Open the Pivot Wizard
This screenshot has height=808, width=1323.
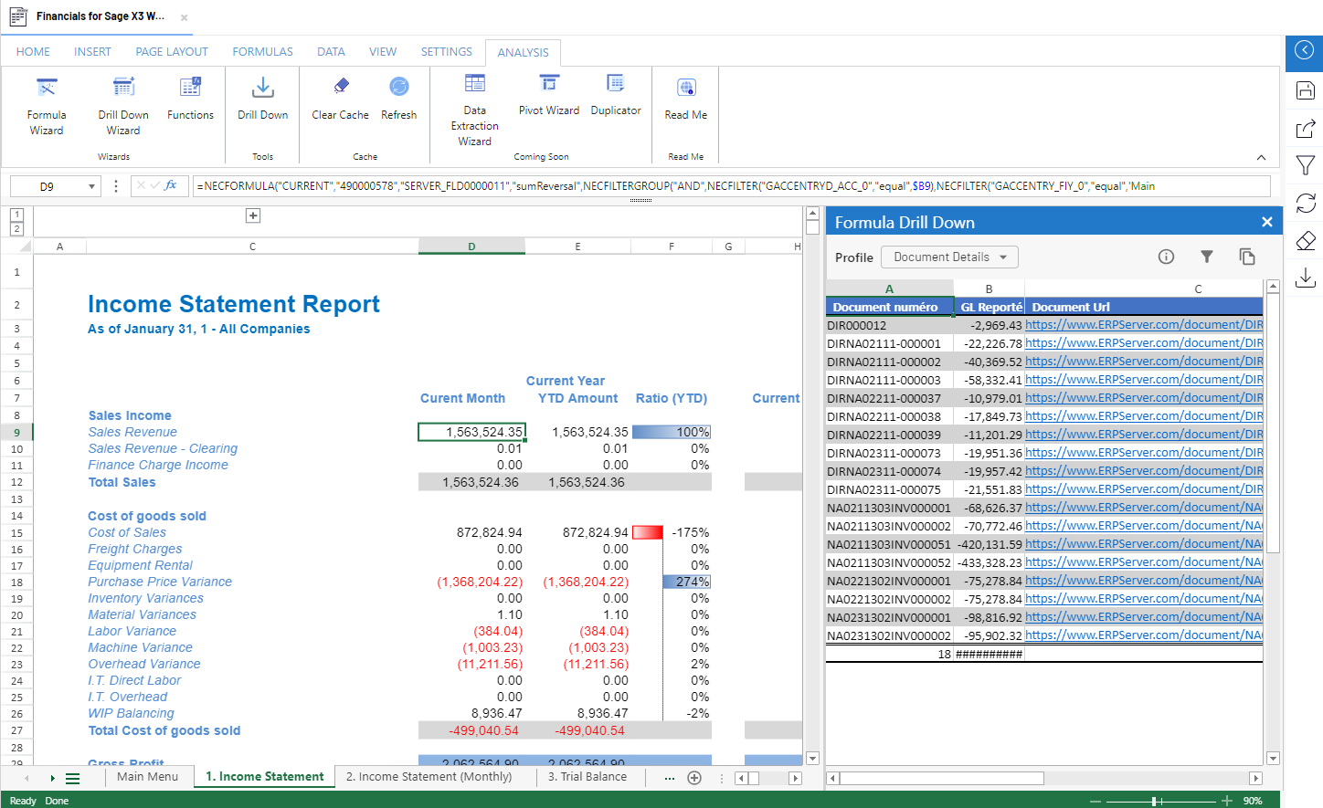548,96
